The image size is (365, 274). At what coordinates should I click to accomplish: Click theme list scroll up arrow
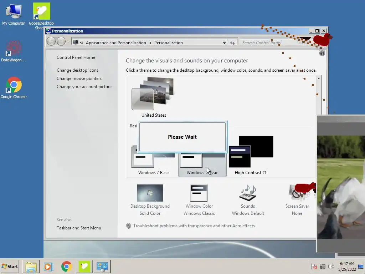(319, 79)
